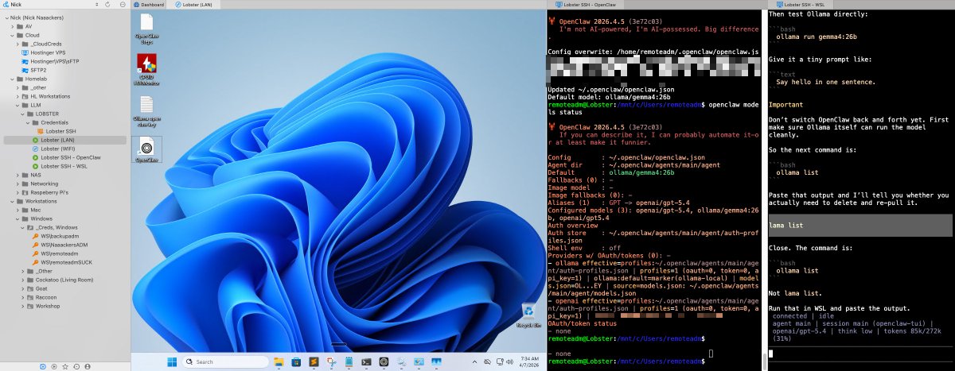Click the highlighted 'lama list' message
Screen dimensions: 955x371
[x=859, y=225]
